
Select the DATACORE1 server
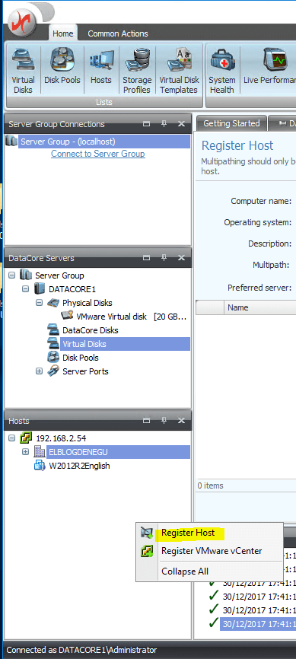(x=72, y=289)
